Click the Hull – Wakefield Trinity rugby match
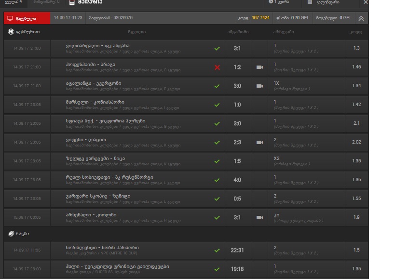395x279 pixels. click(117, 266)
